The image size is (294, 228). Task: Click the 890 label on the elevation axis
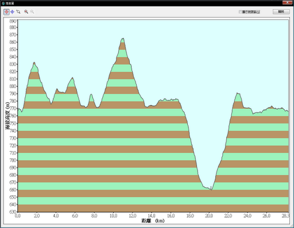(13, 21)
